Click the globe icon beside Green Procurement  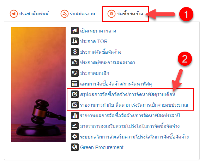[75, 147]
